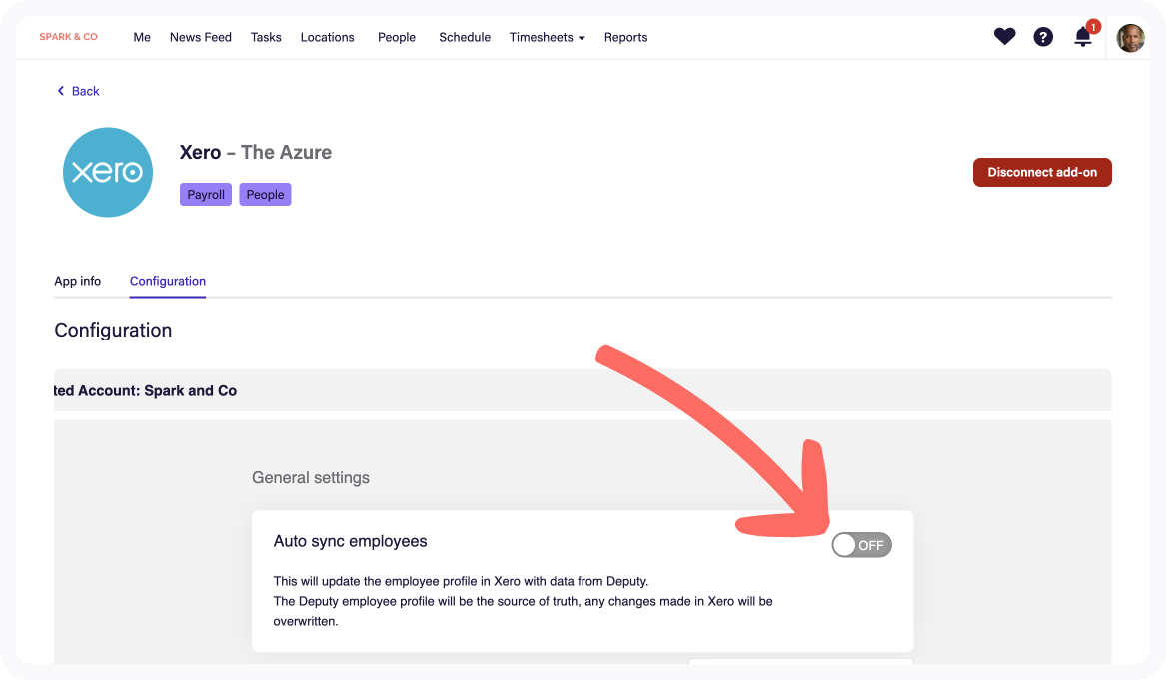
Task: Go to News Feed
Action: [x=201, y=37]
